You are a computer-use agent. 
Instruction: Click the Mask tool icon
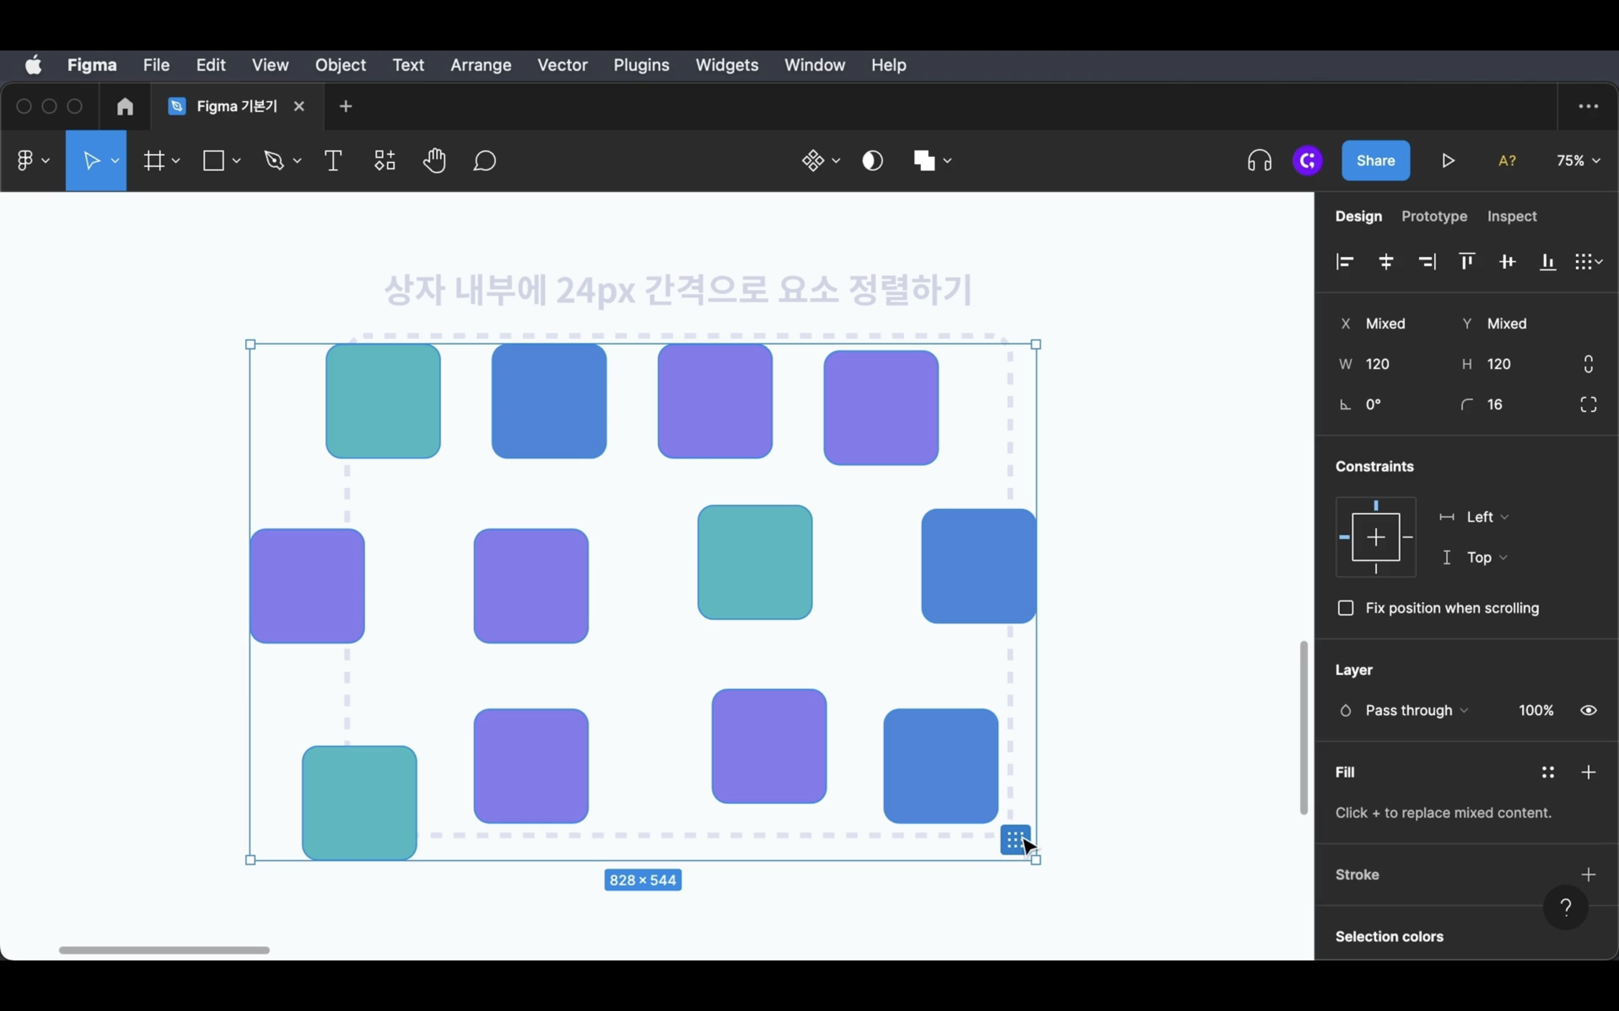872,161
